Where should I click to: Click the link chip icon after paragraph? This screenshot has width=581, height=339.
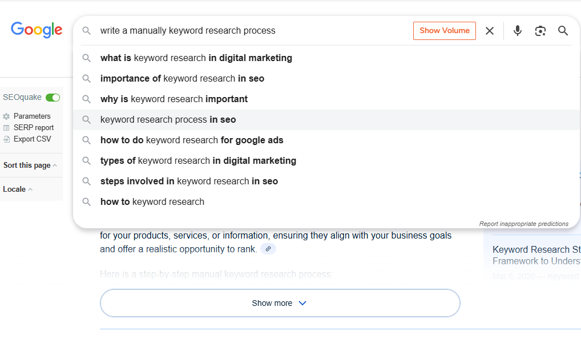tap(268, 249)
